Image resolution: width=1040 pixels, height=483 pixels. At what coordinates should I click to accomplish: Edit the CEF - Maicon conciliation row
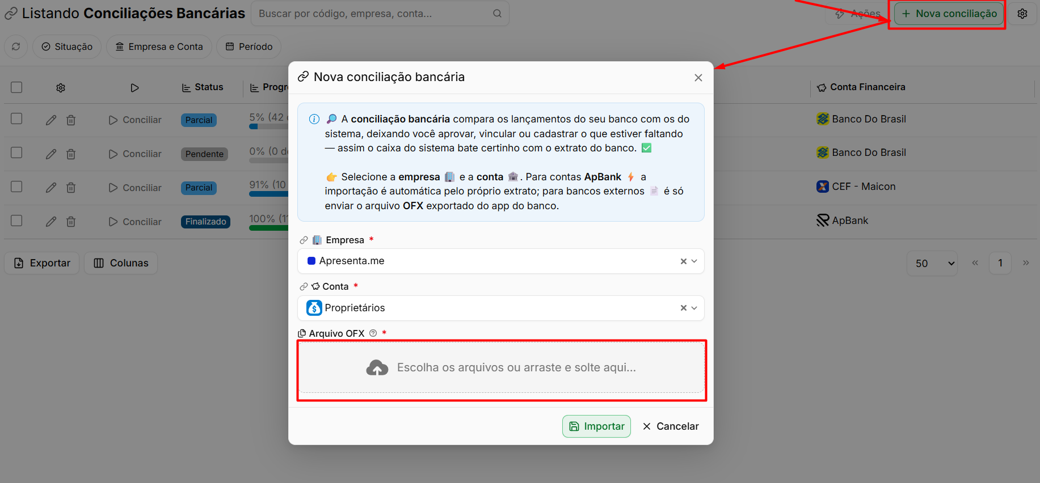(51, 188)
